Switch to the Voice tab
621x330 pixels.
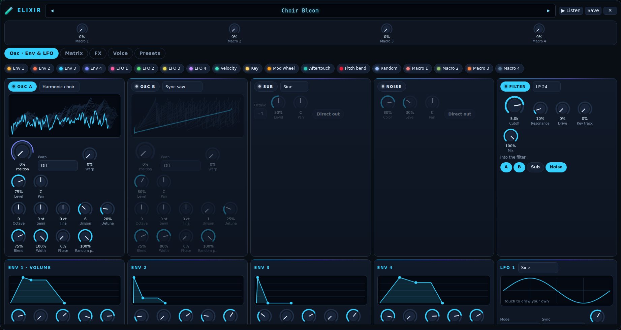[x=120, y=53]
